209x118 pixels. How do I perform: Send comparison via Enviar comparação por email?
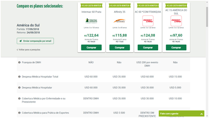click(x=35, y=41)
